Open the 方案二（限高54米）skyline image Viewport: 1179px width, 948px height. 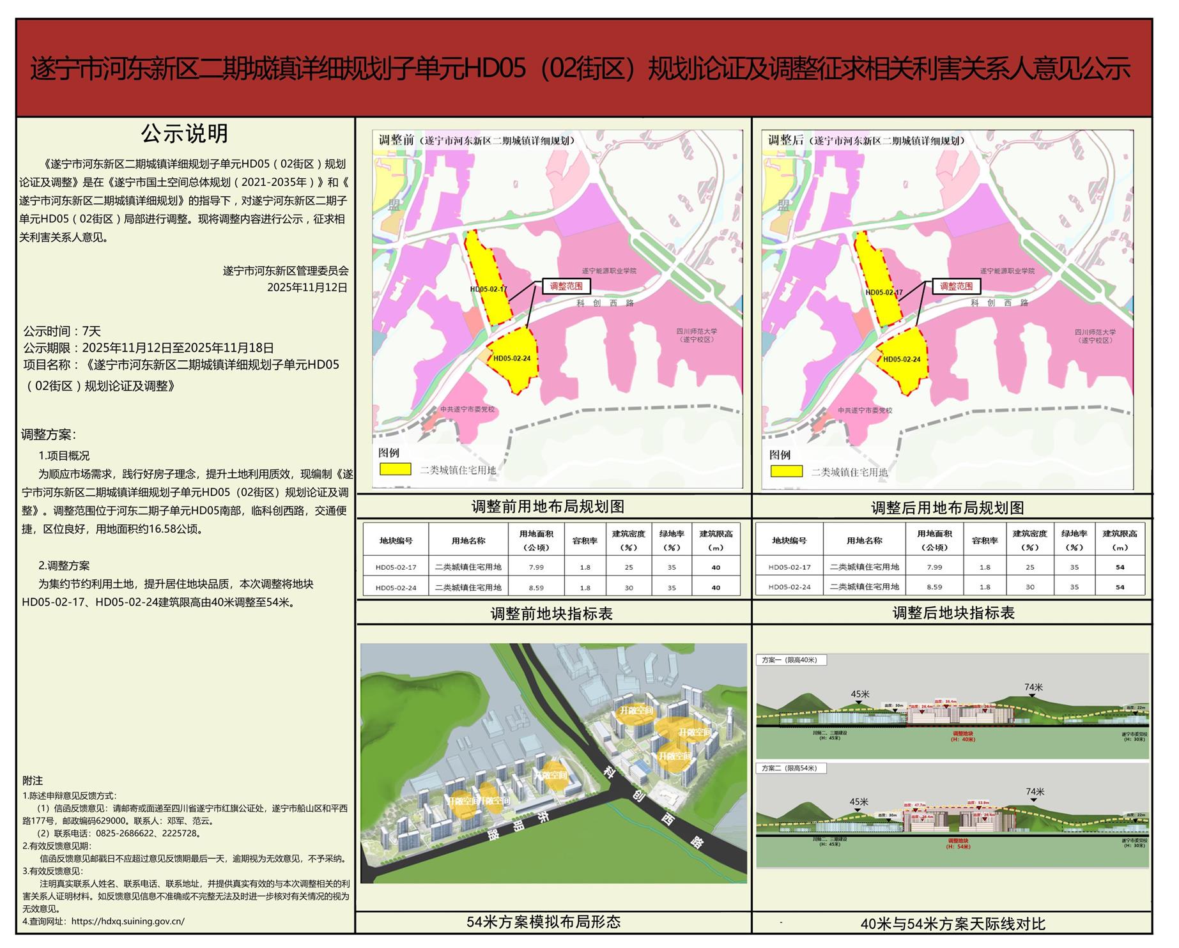click(952, 814)
